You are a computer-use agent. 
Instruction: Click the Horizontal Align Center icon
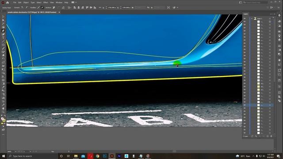[x=79, y=8]
